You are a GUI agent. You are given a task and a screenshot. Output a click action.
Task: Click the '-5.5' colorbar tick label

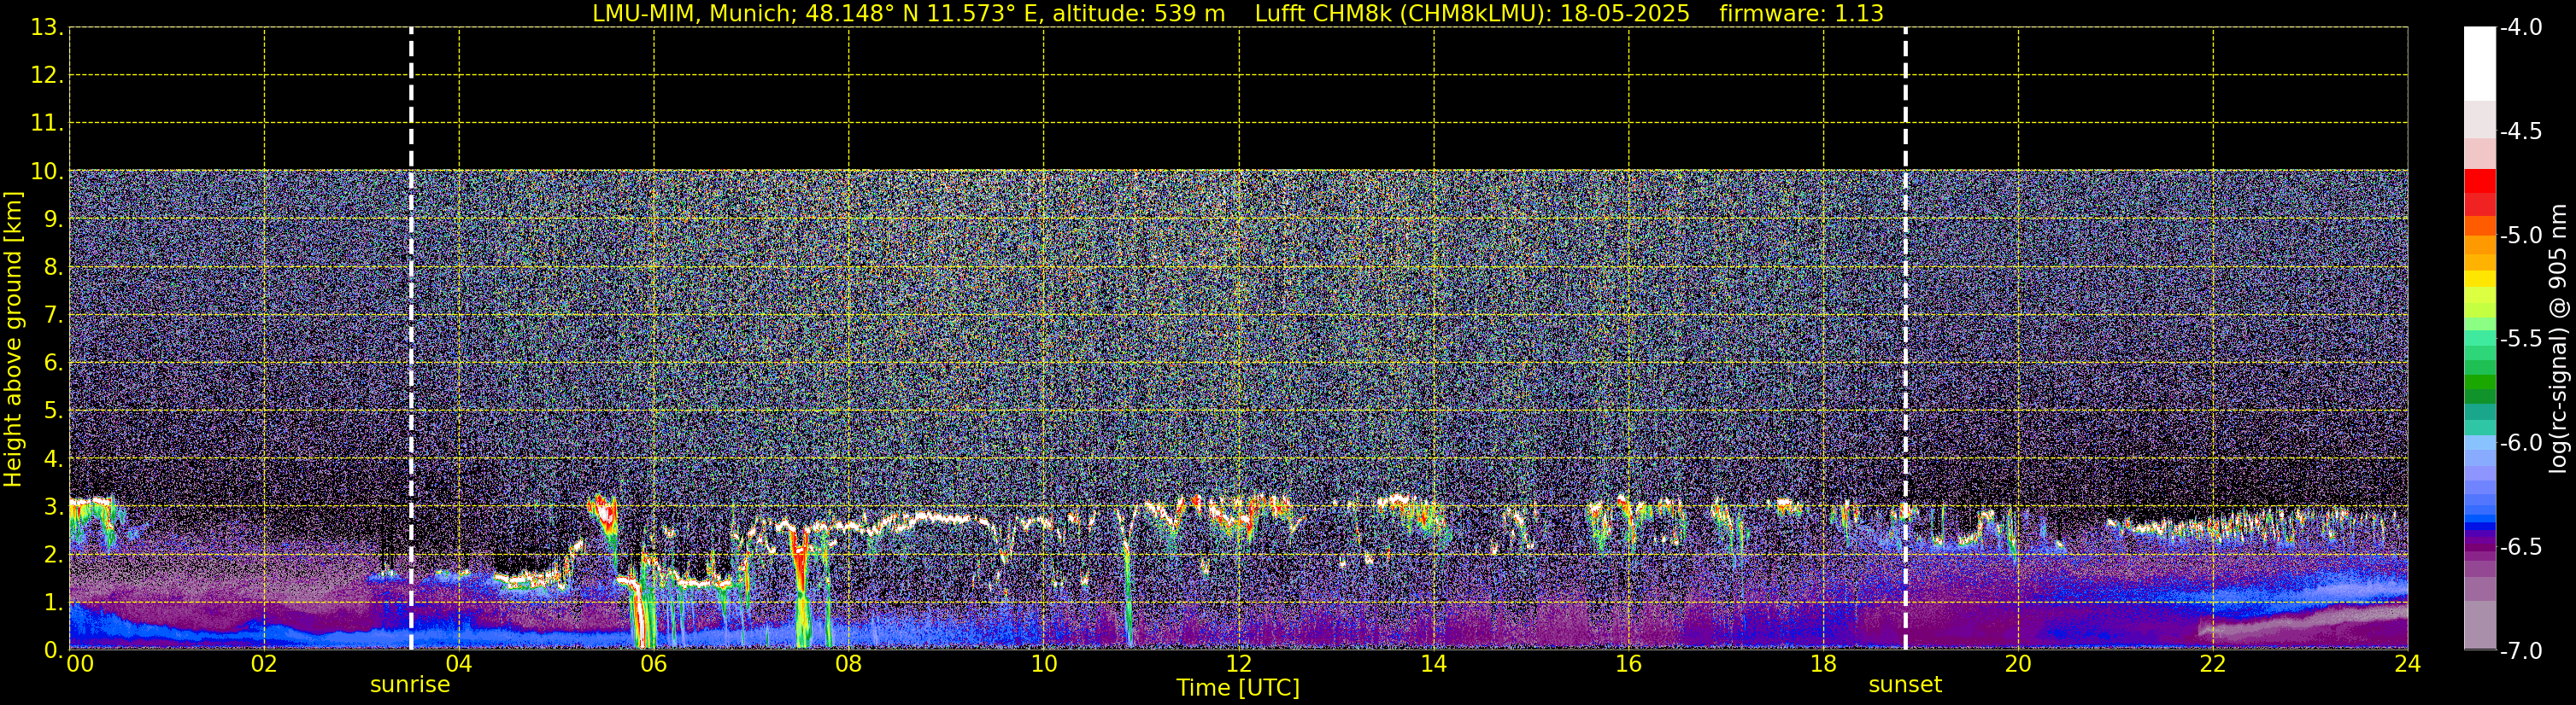click(2520, 340)
